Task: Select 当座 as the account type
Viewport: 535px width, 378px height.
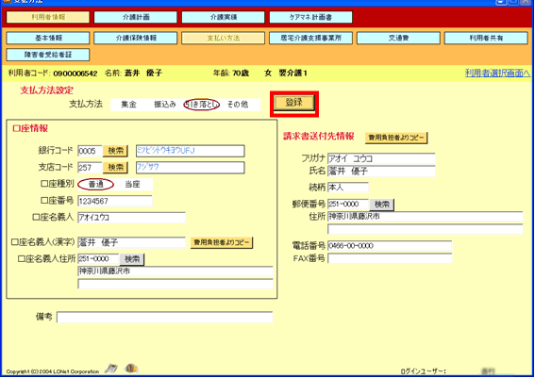Action: pyautogui.click(x=132, y=185)
